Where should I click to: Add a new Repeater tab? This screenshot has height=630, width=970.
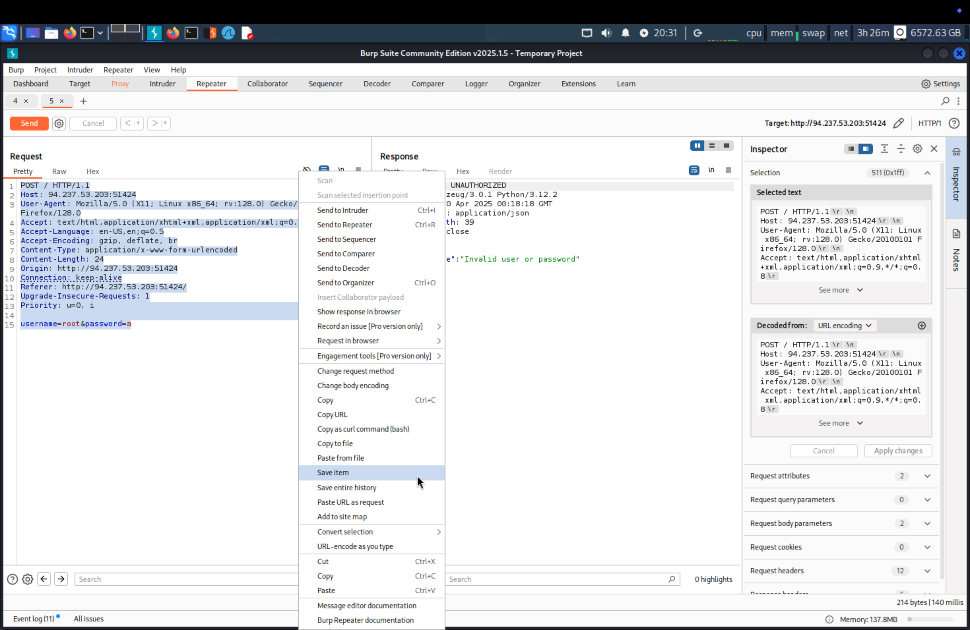[83, 101]
